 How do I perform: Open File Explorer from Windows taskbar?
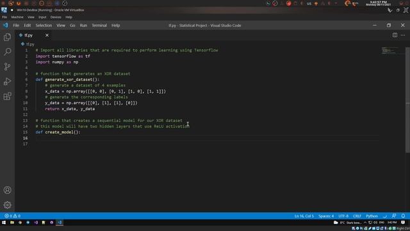(12, 223)
